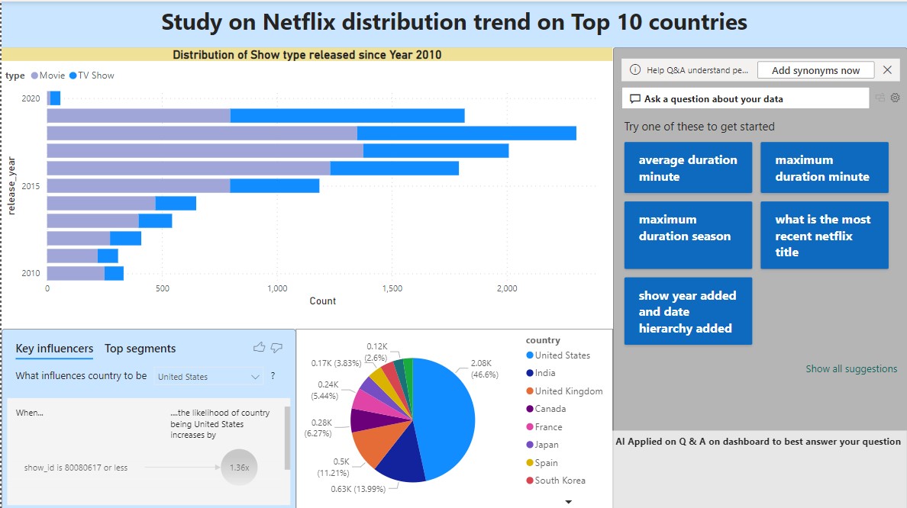Click the 1.36x influencer bubble
This screenshot has width=907, height=508.
click(x=239, y=468)
